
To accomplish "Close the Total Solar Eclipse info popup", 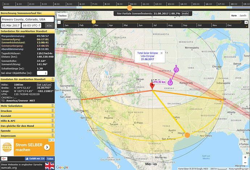I will [x=162, y=53].
